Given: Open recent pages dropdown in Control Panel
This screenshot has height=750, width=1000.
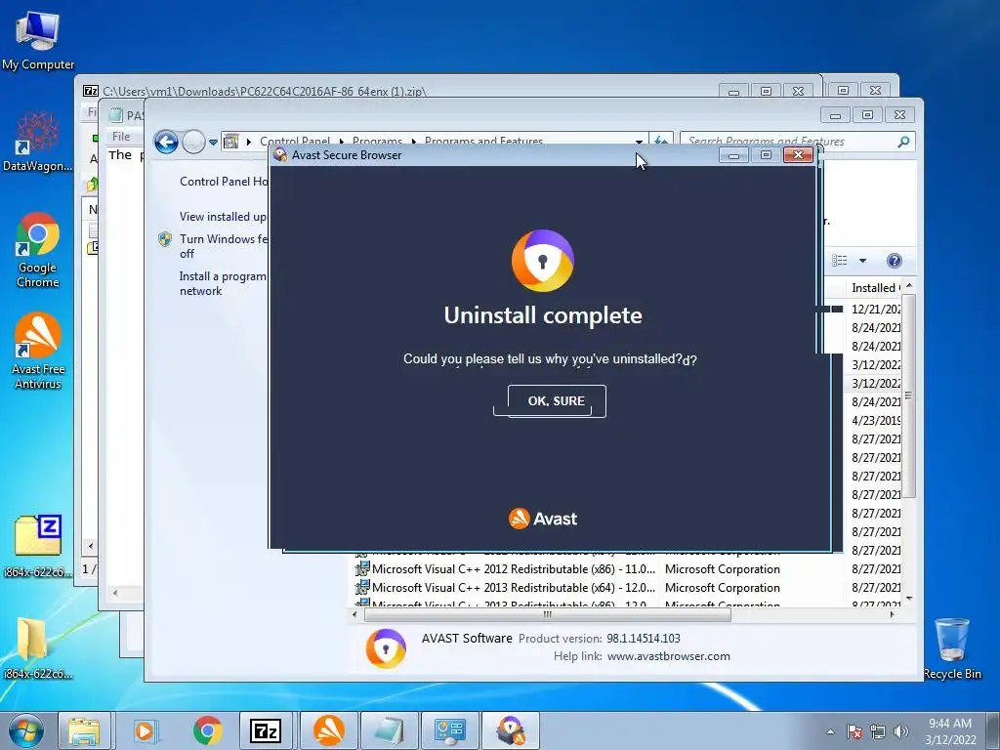Looking at the screenshot, I should [x=213, y=142].
